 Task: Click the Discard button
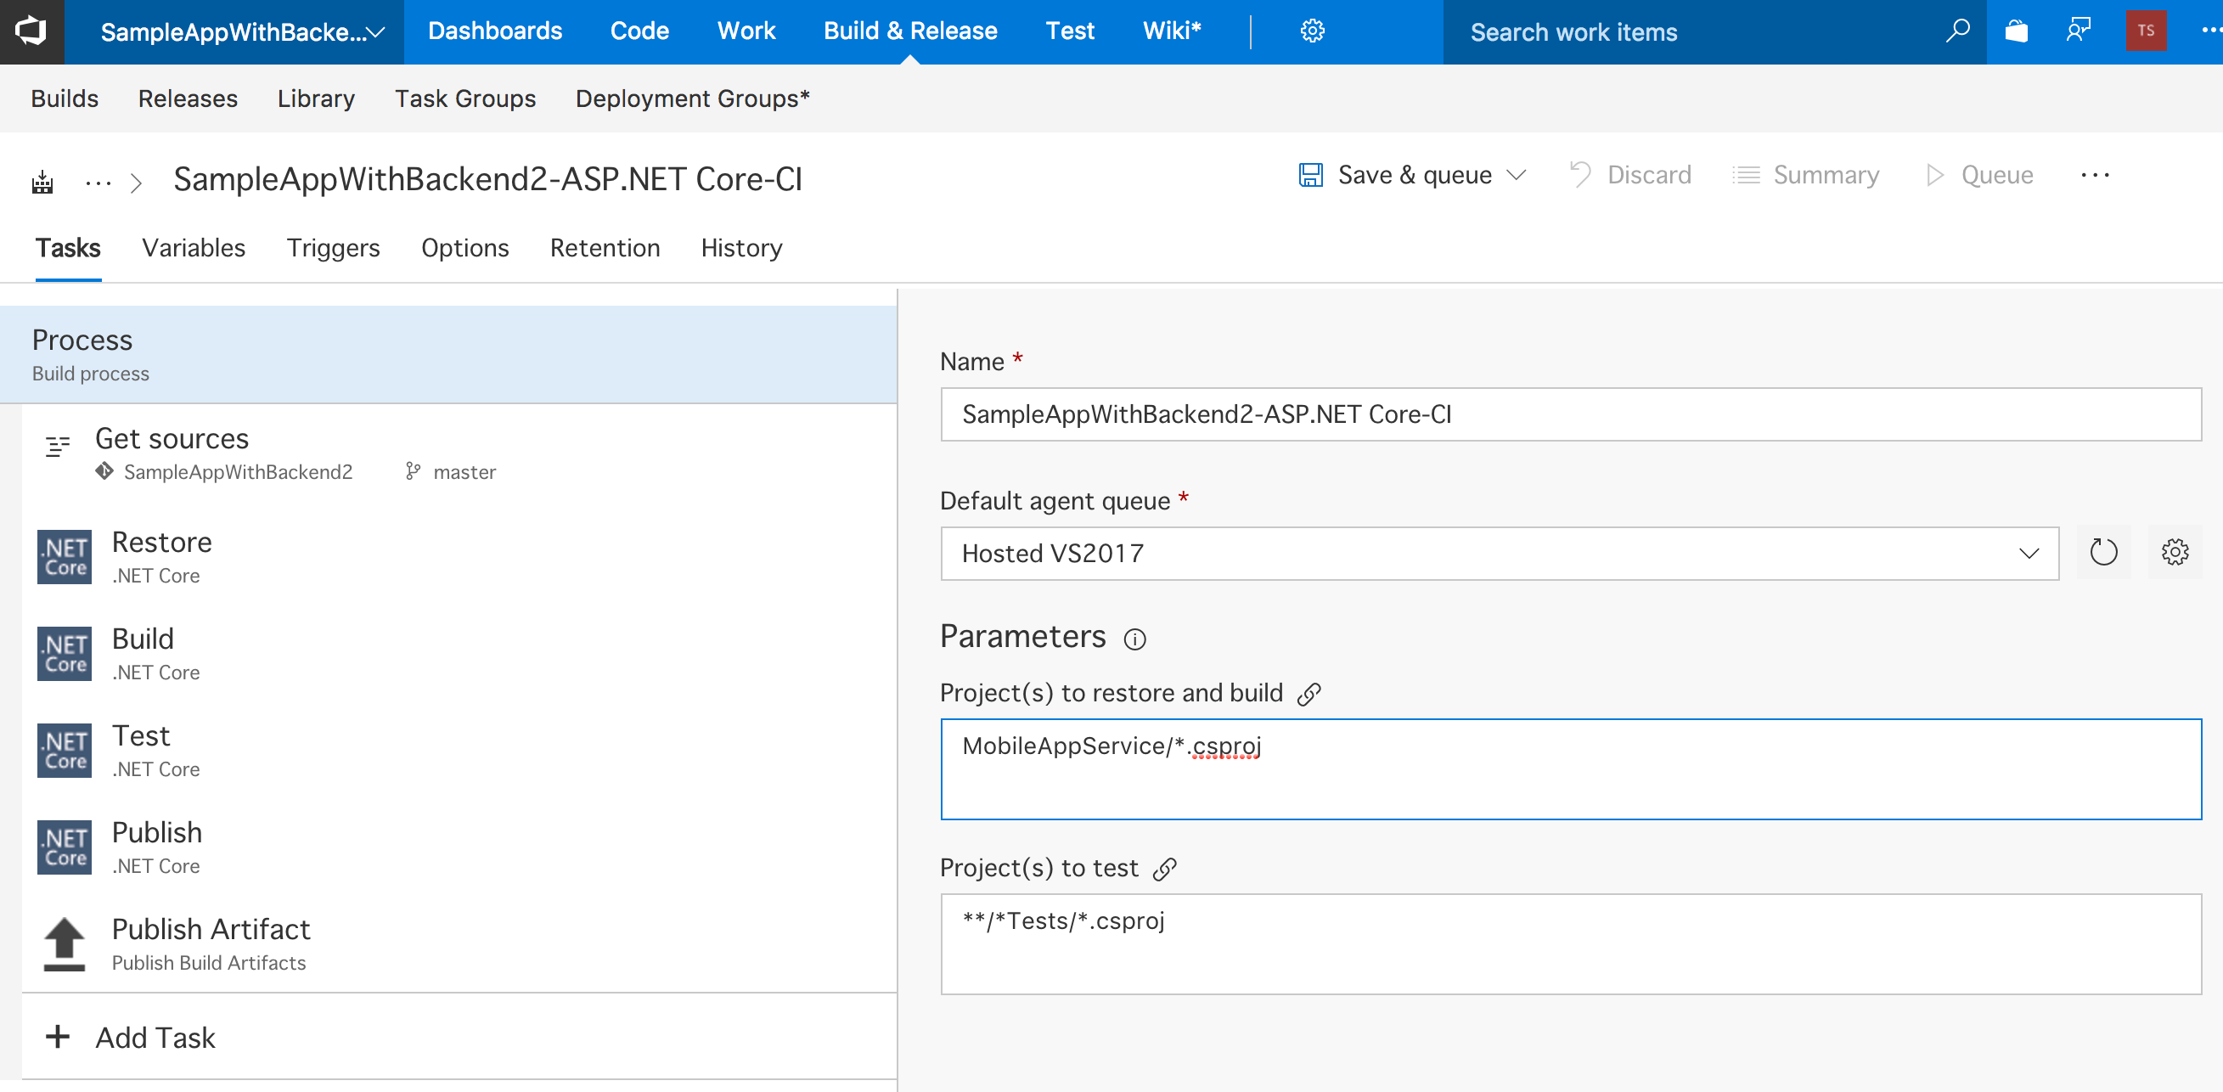[1629, 175]
